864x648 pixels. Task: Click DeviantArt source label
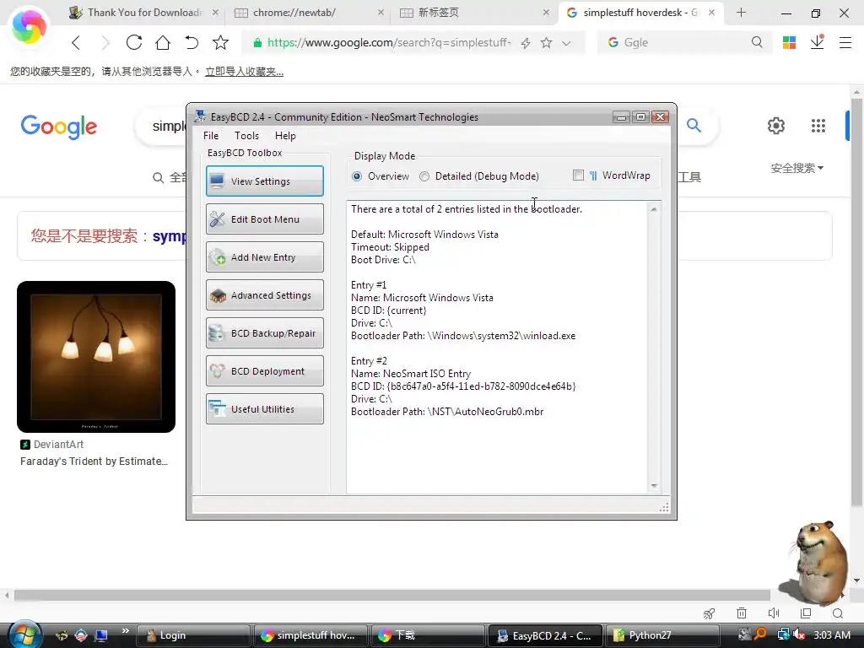tap(58, 444)
